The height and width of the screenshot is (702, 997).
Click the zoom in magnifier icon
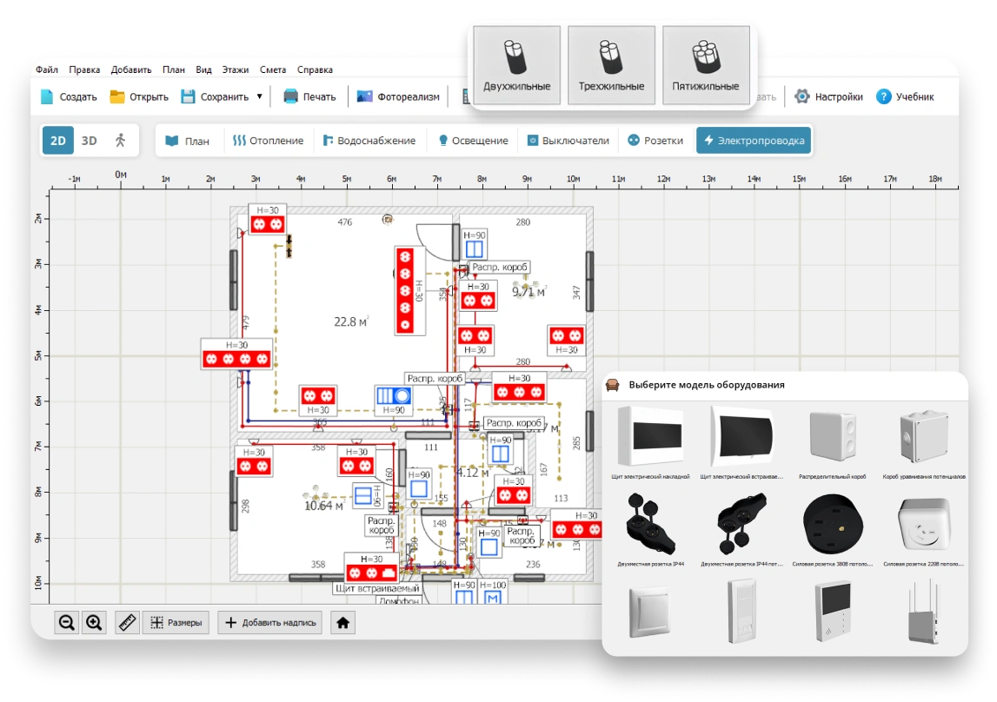pos(94,622)
